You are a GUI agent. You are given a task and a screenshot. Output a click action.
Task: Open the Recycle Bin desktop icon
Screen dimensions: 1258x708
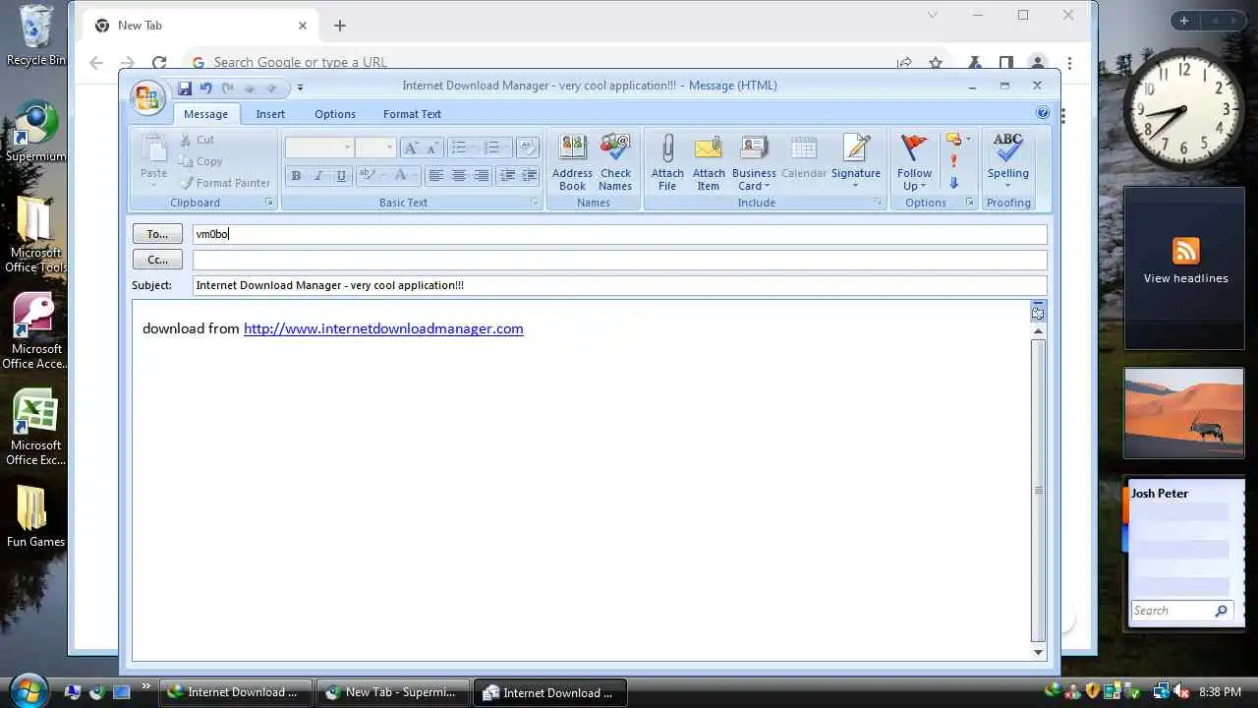pyautogui.click(x=36, y=35)
